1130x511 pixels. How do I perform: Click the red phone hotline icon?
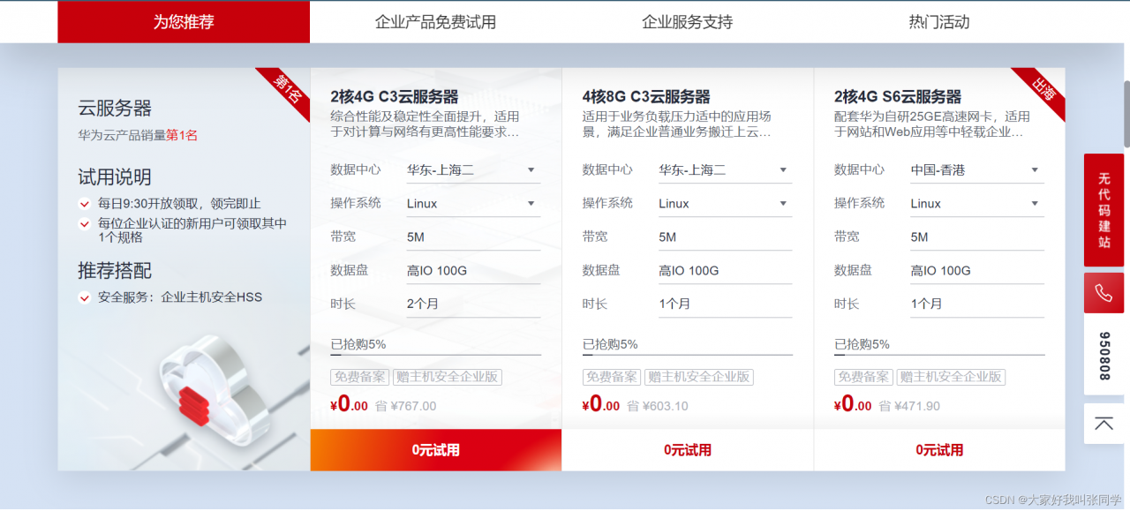click(1104, 293)
